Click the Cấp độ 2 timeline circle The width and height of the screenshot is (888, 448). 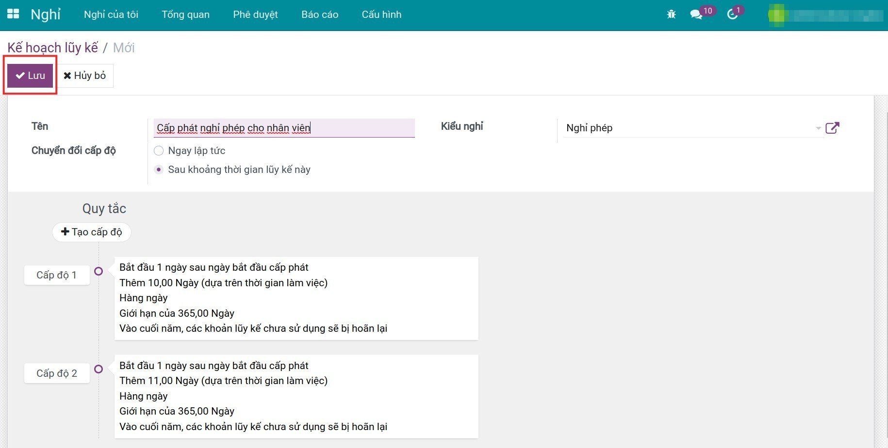click(x=99, y=369)
